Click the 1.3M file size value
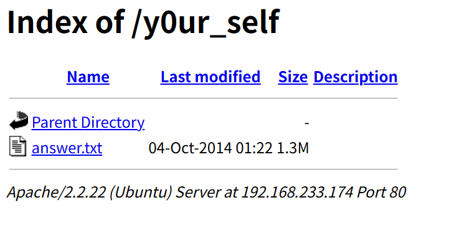This screenshot has width=472, height=248. pos(293,148)
